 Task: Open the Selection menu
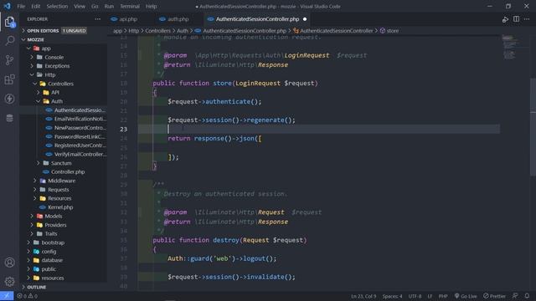(57, 6)
